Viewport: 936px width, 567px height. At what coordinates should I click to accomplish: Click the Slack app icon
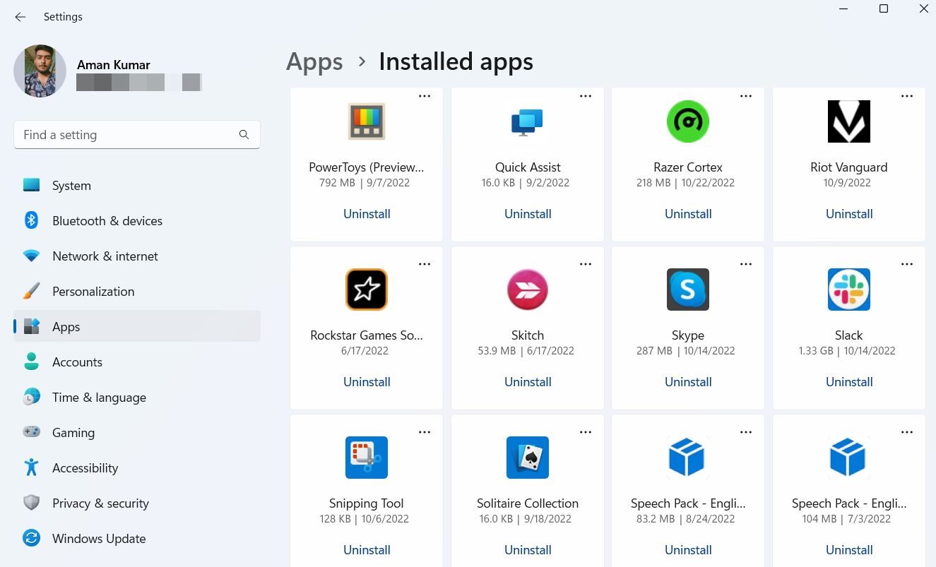[849, 290]
